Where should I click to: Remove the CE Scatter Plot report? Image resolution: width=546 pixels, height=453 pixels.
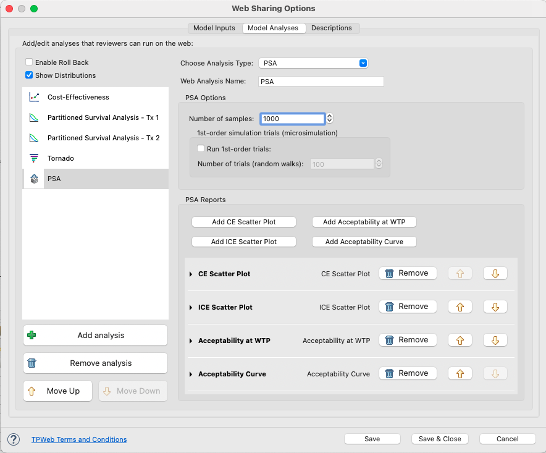408,273
